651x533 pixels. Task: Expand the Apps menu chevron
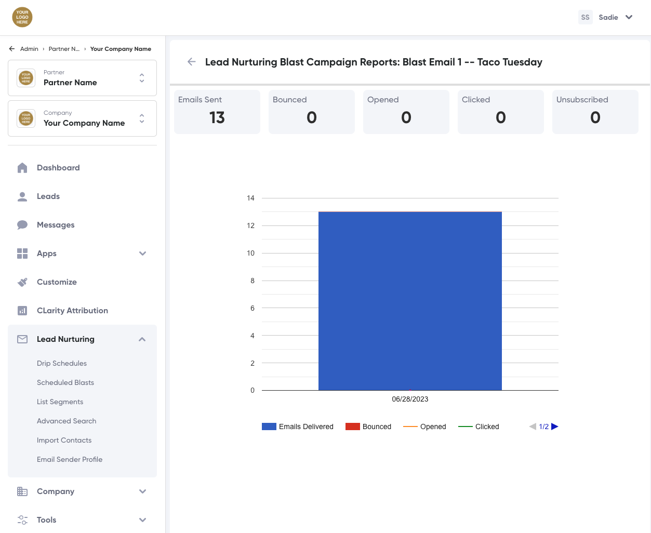(x=142, y=254)
